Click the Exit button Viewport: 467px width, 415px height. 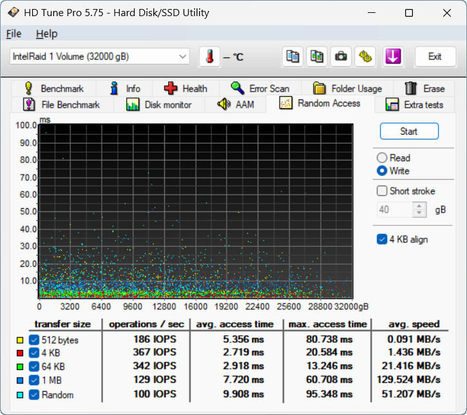(435, 56)
